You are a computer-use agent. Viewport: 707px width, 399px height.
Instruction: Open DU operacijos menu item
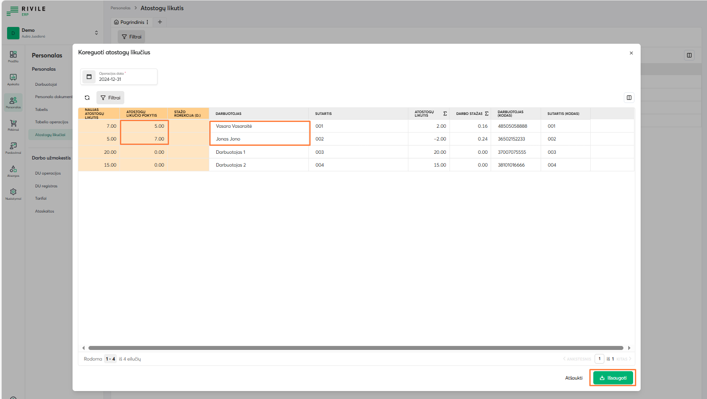48,173
